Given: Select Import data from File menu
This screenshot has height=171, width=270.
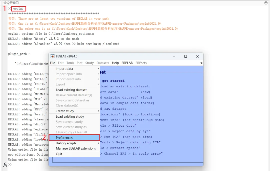Looking at the screenshot, I should click(74, 69).
